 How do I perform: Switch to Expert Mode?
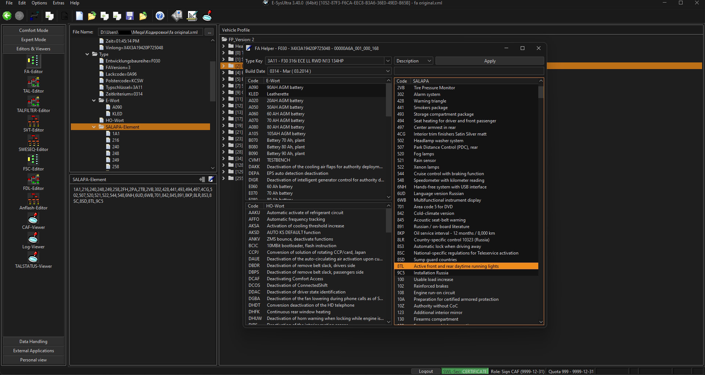33,40
